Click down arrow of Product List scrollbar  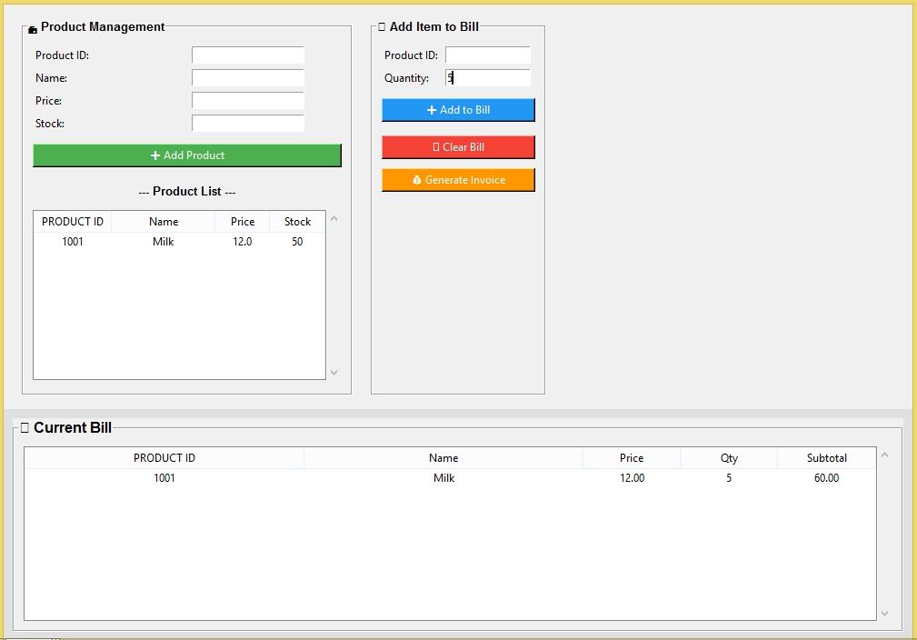pyautogui.click(x=334, y=372)
